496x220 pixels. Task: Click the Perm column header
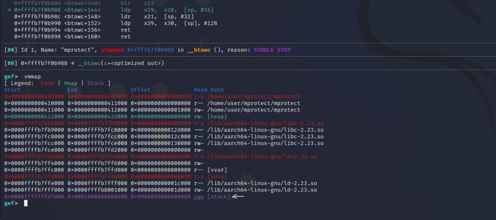[200, 90]
